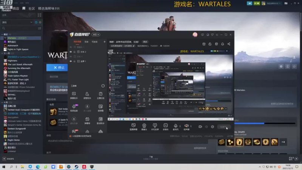Image resolution: width=302 pixels, height=170 pixels.
Task: Open the mode switch pill beside app logo
Action: click(96, 34)
